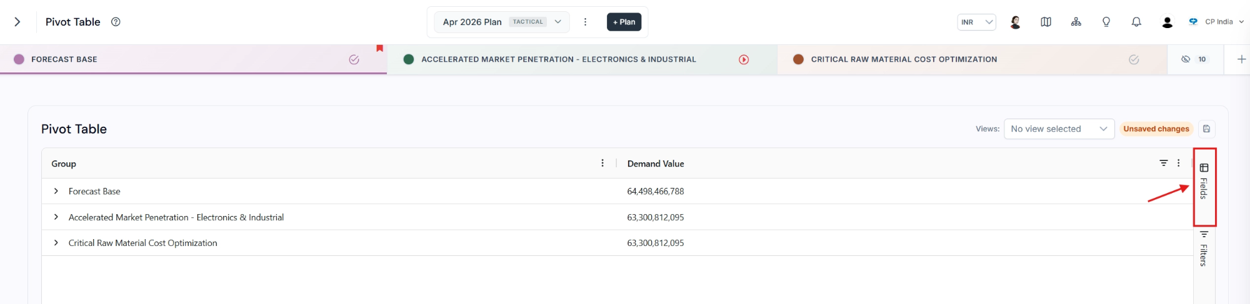Screen dimensions: 1250x304
Task: Open the lightbulb insights icon
Action: click(x=1106, y=22)
